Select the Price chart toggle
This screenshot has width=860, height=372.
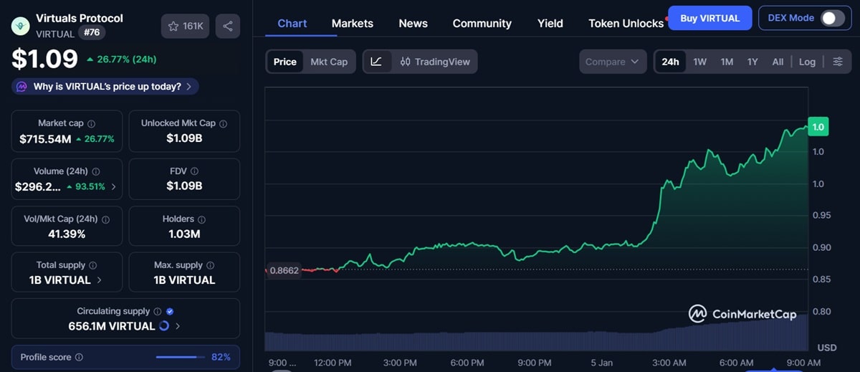(x=285, y=62)
